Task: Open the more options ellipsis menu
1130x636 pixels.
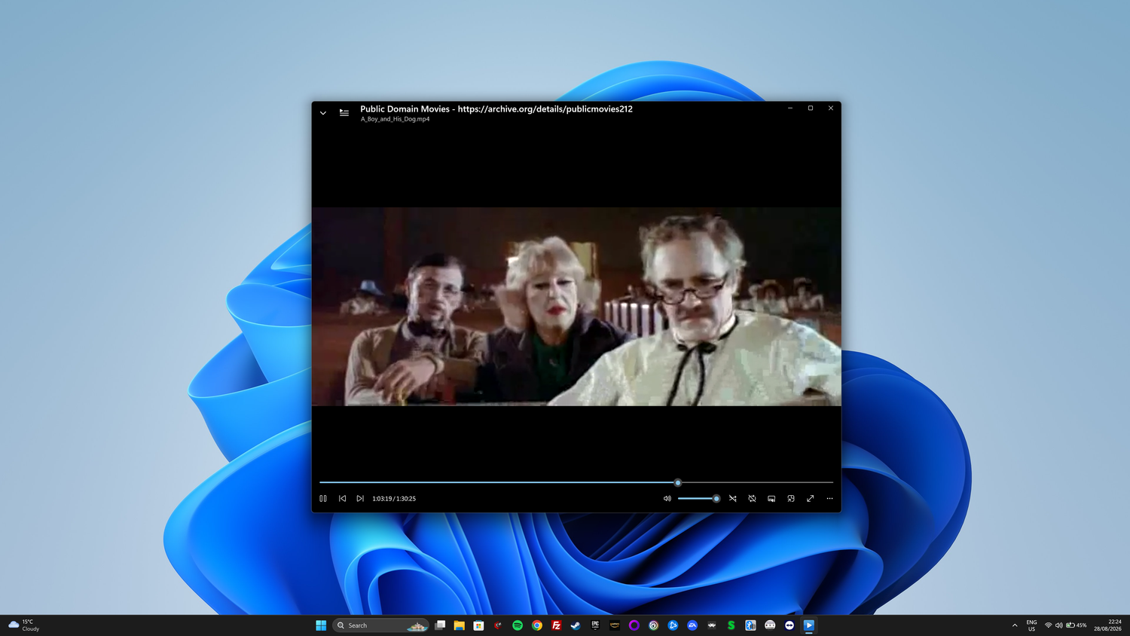Action: [829, 498]
